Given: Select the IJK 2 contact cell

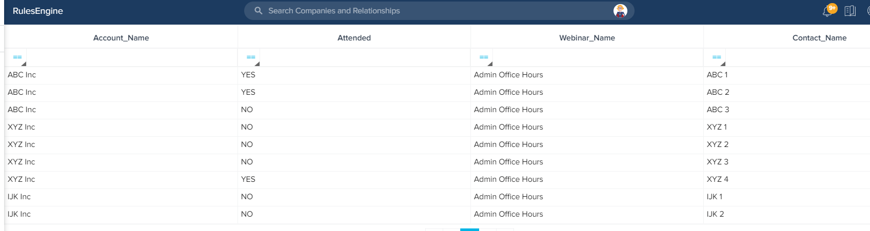Looking at the screenshot, I should click(715, 214).
